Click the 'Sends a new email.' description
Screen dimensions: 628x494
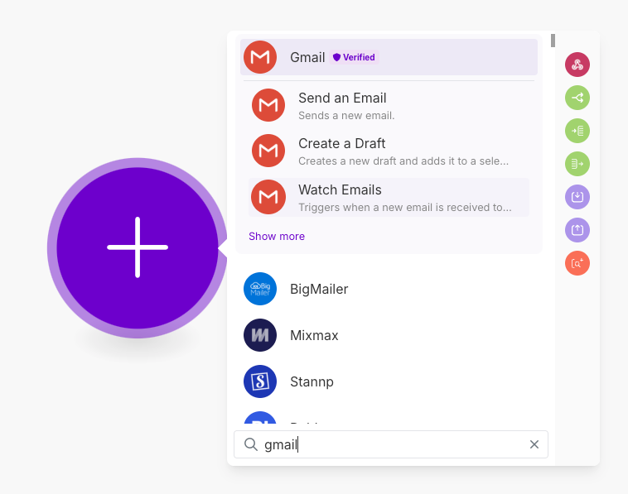[x=346, y=116]
